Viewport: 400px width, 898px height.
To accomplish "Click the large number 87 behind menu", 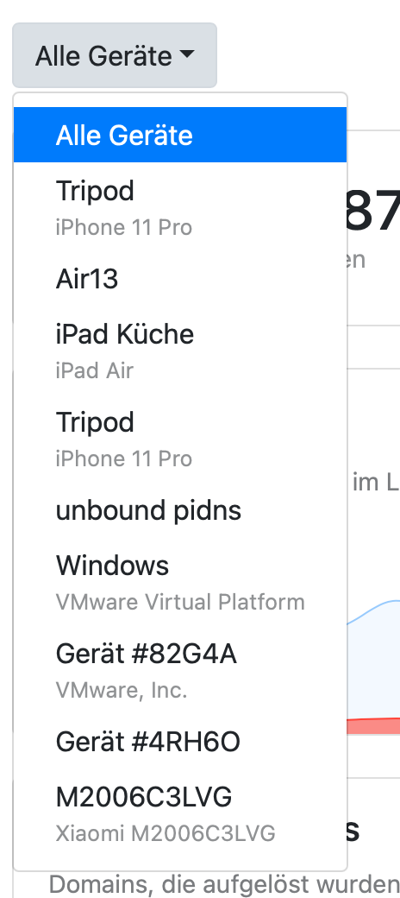I will (373, 212).
